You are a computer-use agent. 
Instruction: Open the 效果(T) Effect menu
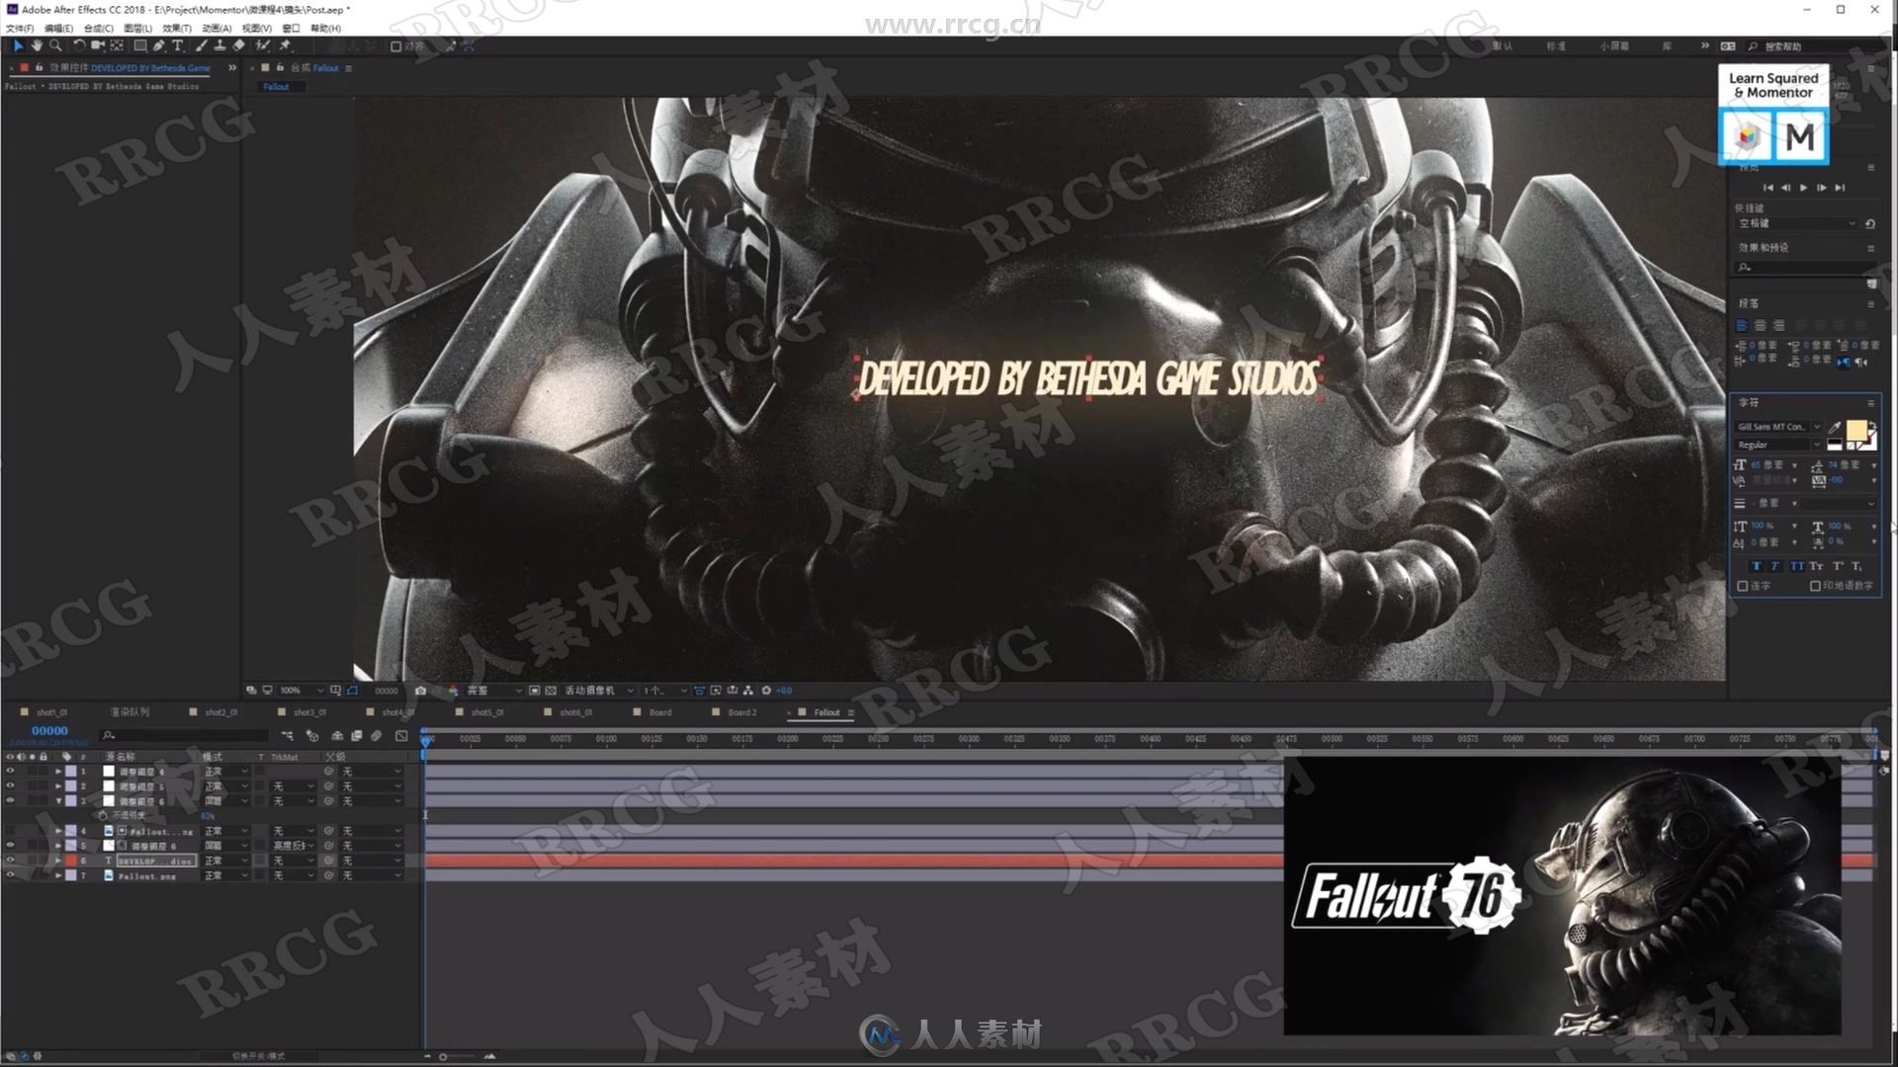(177, 29)
